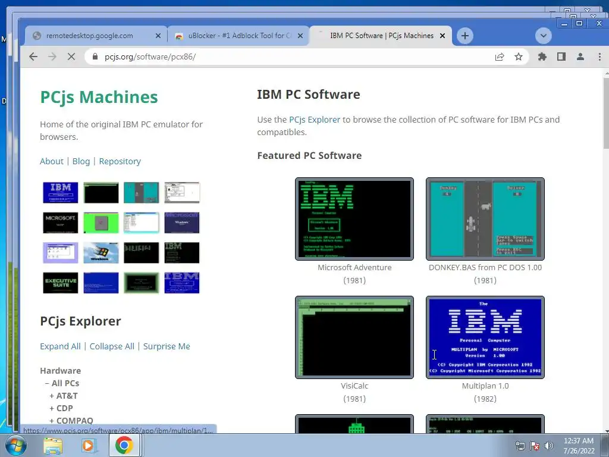The width and height of the screenshot is (609, 457).
Task: Launch Windows Media Player from taskbar
Action: point(89,445)
